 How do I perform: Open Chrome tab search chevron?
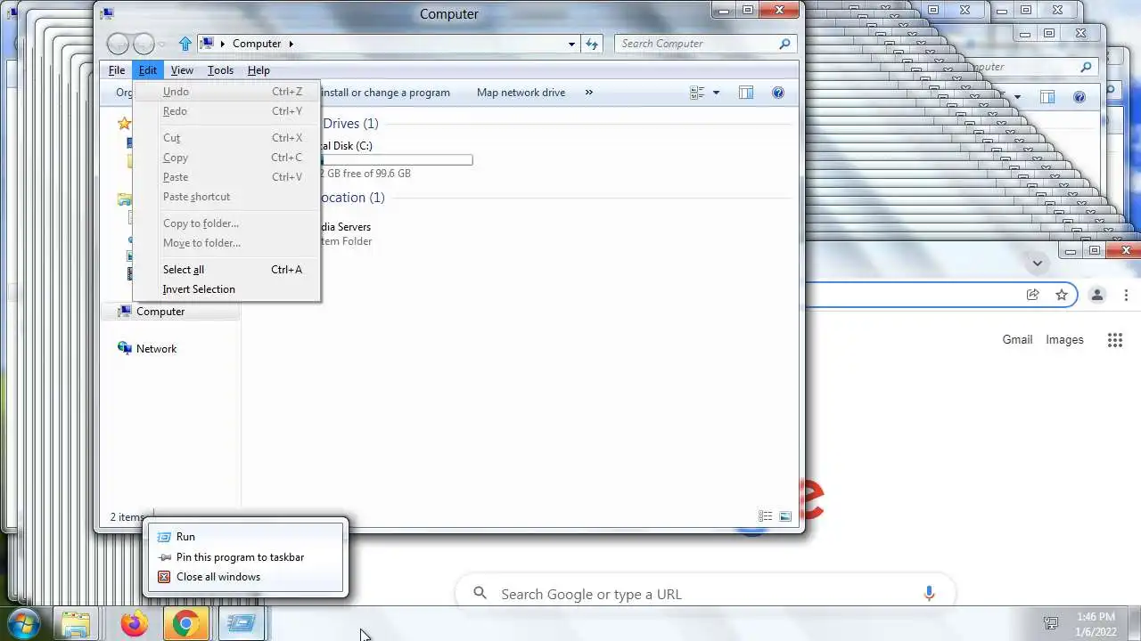click(1037, 263)
